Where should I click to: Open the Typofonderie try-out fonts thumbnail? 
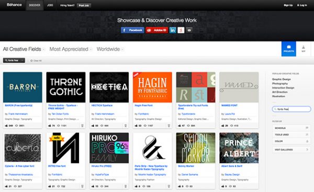point(196,87)
